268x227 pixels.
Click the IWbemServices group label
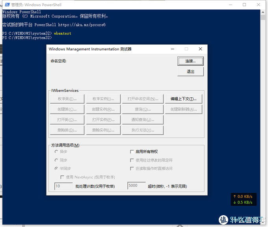tap(65, 90)
